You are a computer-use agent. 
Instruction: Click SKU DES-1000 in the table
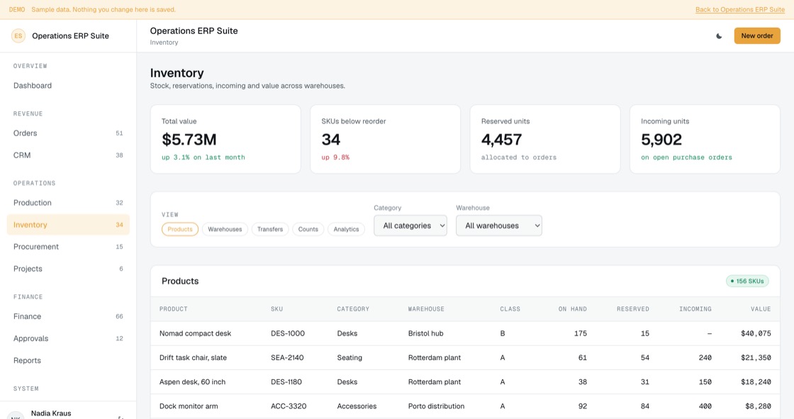pos(288,333)
